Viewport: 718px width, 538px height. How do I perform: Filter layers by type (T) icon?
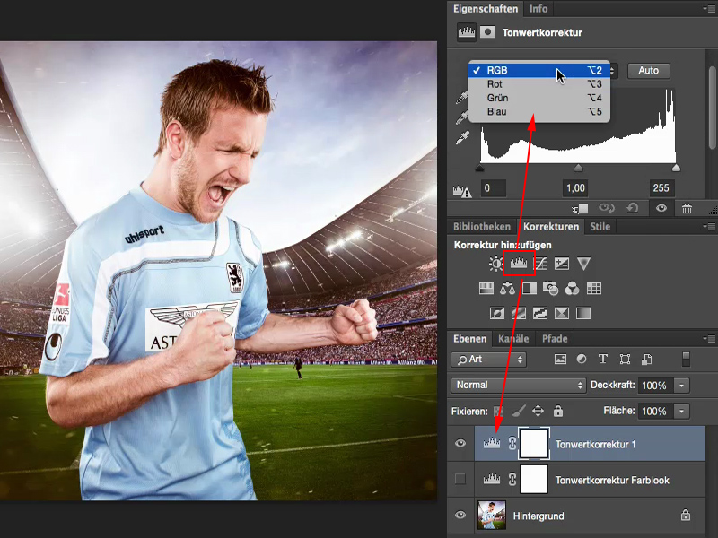pyautogui.click(x=603, y=360)
